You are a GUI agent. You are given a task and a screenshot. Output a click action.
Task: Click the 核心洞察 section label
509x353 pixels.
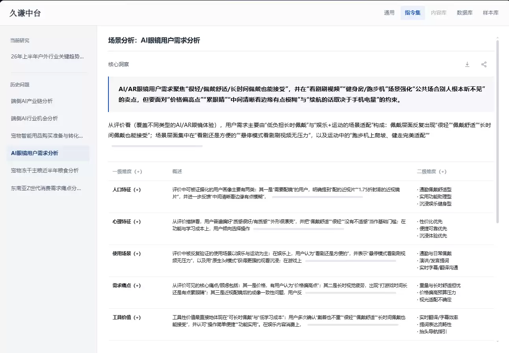(x=118, y=64)
